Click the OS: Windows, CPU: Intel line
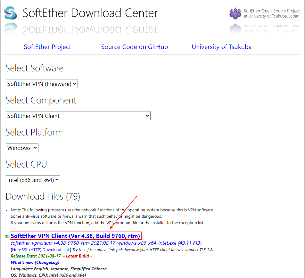305x278 pixels. click(48, 275)
